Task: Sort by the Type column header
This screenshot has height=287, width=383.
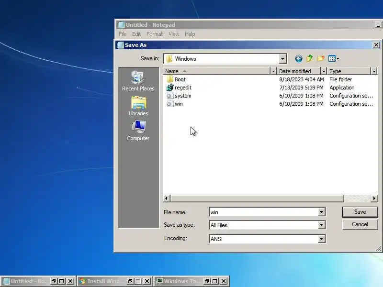Action: coord(349,71)
